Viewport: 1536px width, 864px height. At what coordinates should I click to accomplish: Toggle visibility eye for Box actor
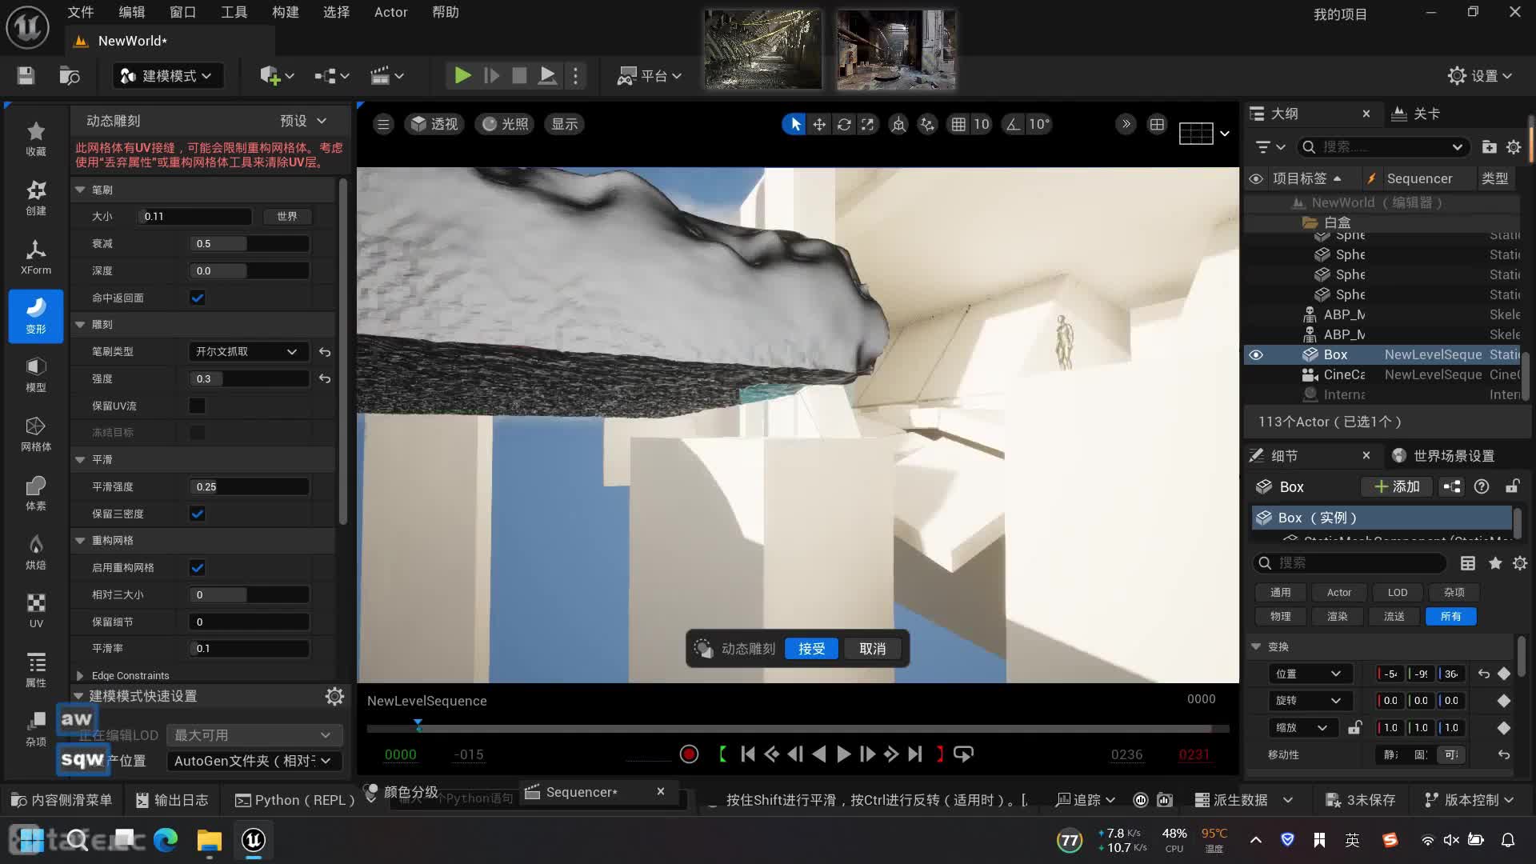(1256, 354)
